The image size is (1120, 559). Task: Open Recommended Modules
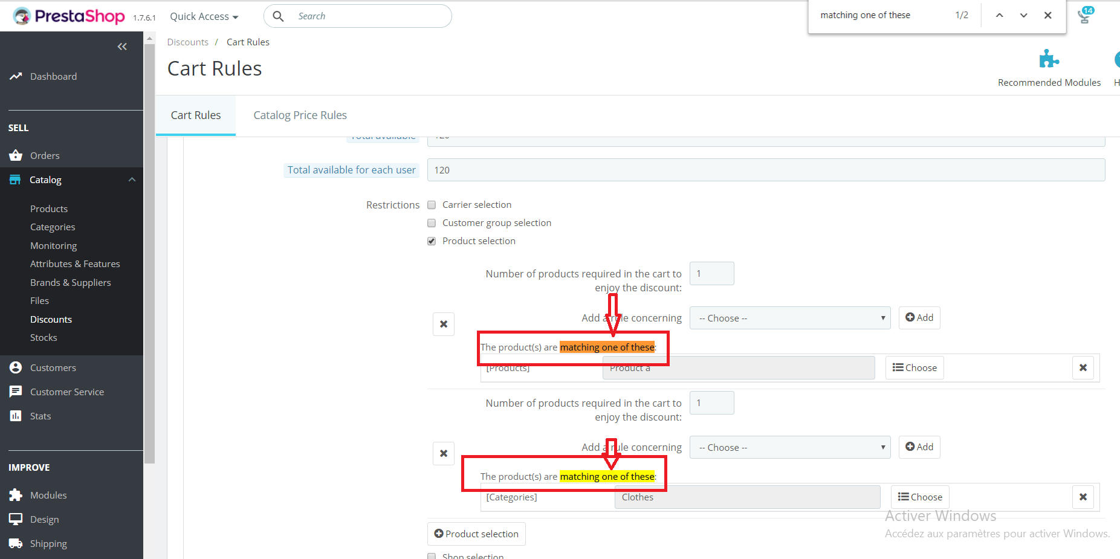(1049, 66)
